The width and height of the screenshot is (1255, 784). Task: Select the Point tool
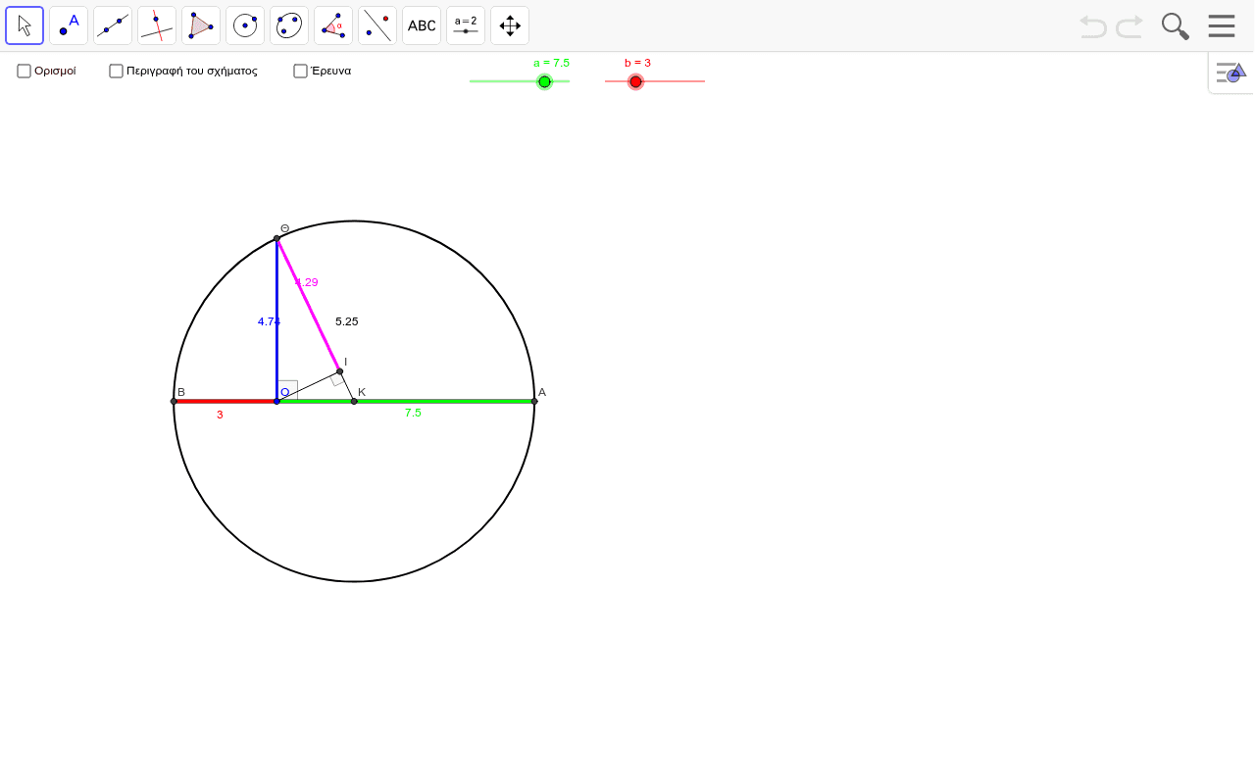click(x=69, y=25)
